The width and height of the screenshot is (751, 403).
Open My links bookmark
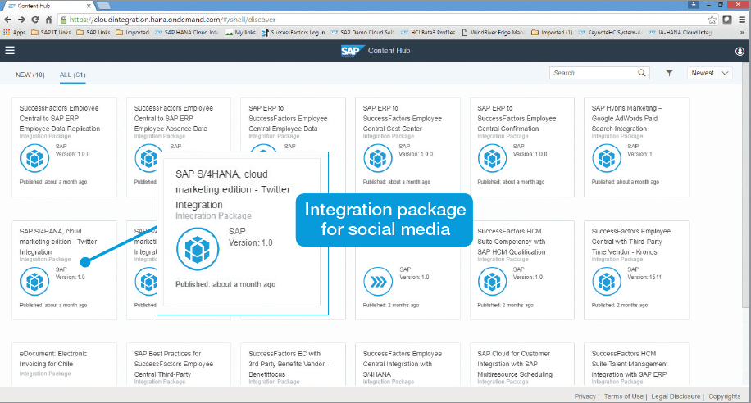(240, 33)
